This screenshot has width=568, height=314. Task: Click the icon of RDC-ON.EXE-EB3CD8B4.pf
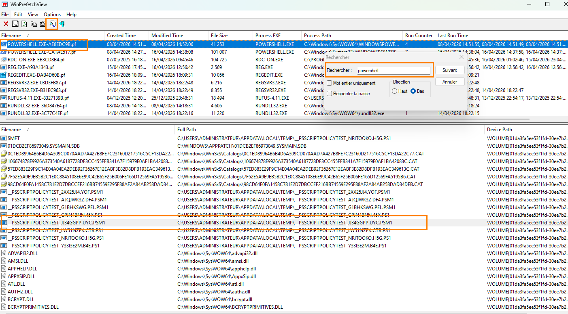pyautogui.click(x=4, y=60)
